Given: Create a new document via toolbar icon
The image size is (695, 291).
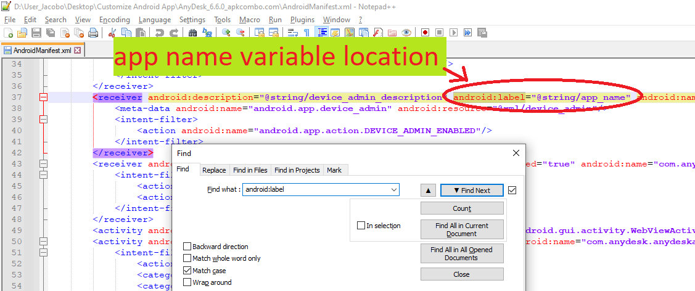Looking at the screenshot, I should [x=8, y=33].
